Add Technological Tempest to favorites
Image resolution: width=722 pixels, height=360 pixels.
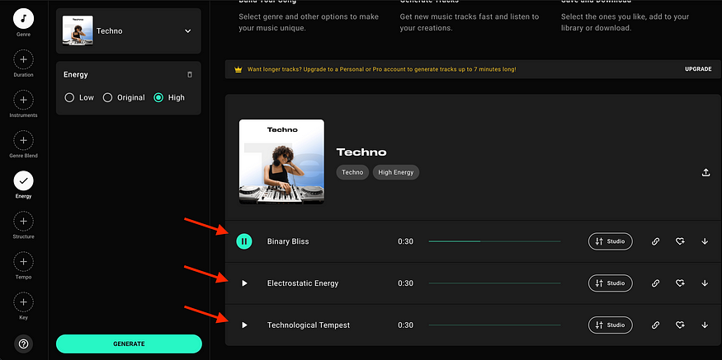(680, 325)
